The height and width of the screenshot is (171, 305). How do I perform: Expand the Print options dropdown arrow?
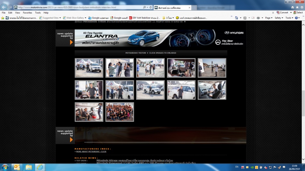point(262,18)
